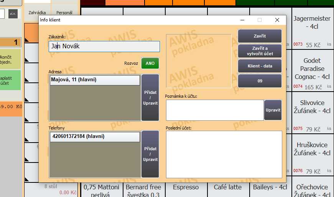
Task: Click Upravit next to Poznámka k účtu
Action: pyautogui.click(x=273, y=110)
